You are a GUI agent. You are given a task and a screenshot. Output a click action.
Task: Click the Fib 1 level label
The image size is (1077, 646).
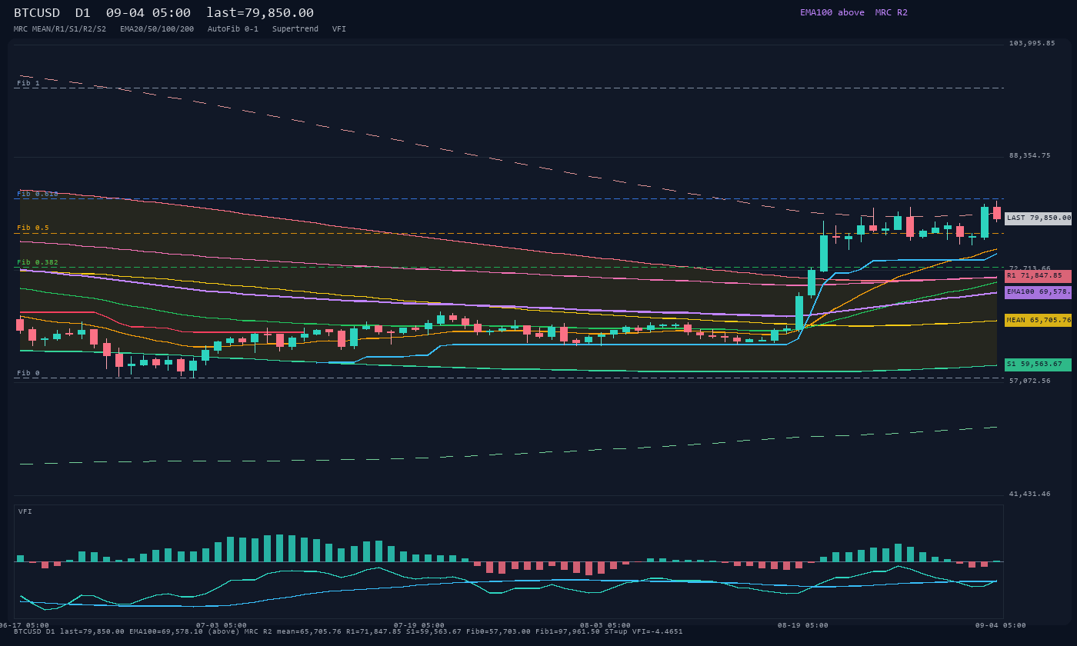pyautogui.click(x=28, y=83)
